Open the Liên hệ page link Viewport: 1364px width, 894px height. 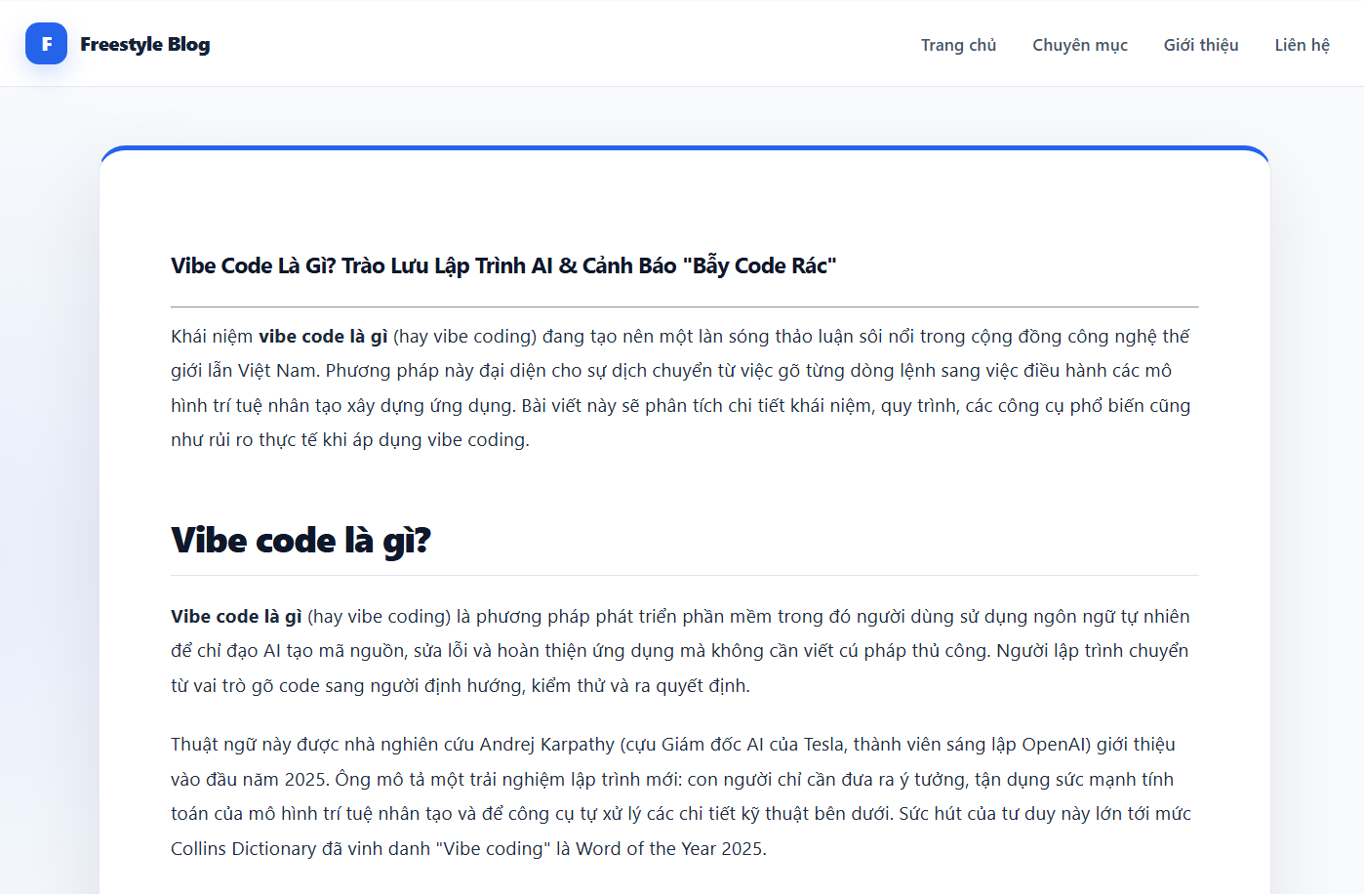(1302, 45)
